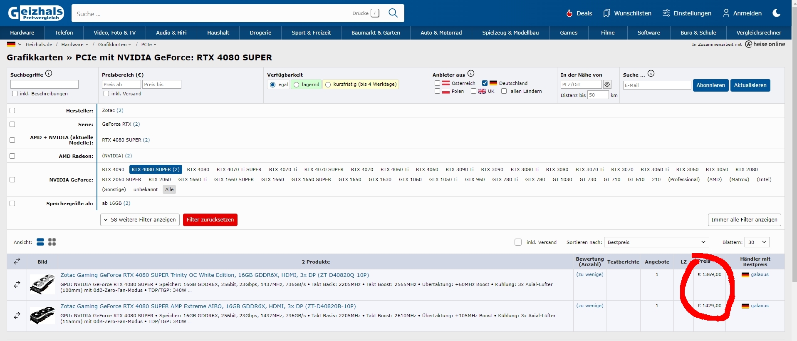797x341 pixels.
Task: Open Einstellungen sliders icon
Action: point(687,13)
